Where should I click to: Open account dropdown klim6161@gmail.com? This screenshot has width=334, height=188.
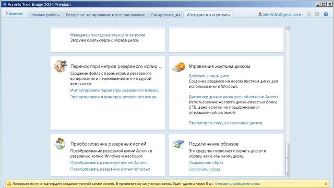coord(283,15)
